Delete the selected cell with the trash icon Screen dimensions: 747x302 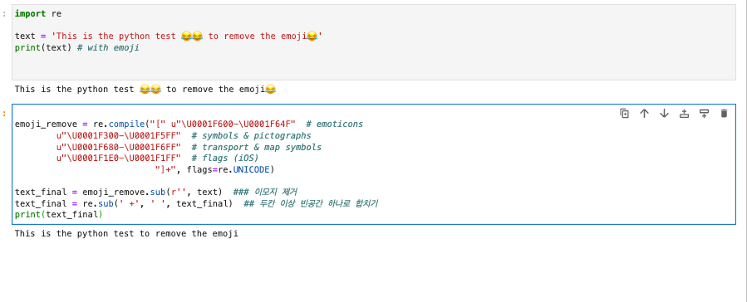(x=724, y=113)
